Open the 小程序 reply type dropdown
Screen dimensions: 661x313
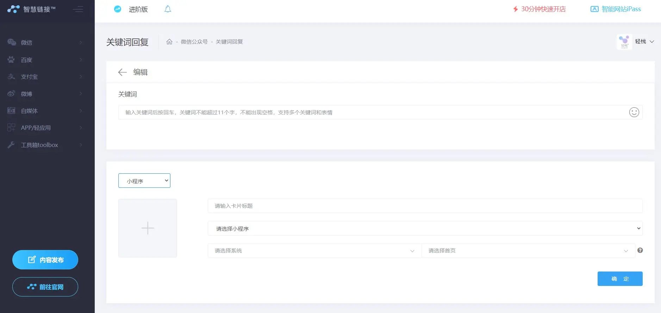coord(144,181)
